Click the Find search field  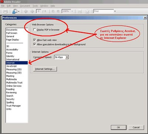(x=104, y=11)
